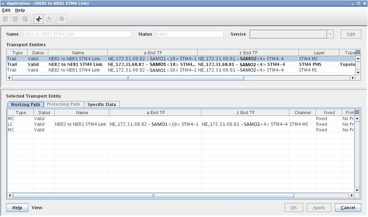Screen dimensions: 368x217
Task: Click the round record toolbar icon
Action: 62,19
